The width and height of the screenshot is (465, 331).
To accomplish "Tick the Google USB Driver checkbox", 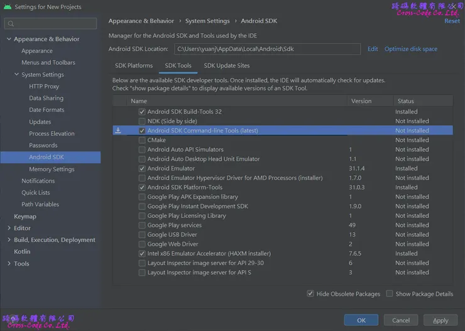I will pyautogui.click(x=142, y=234).
